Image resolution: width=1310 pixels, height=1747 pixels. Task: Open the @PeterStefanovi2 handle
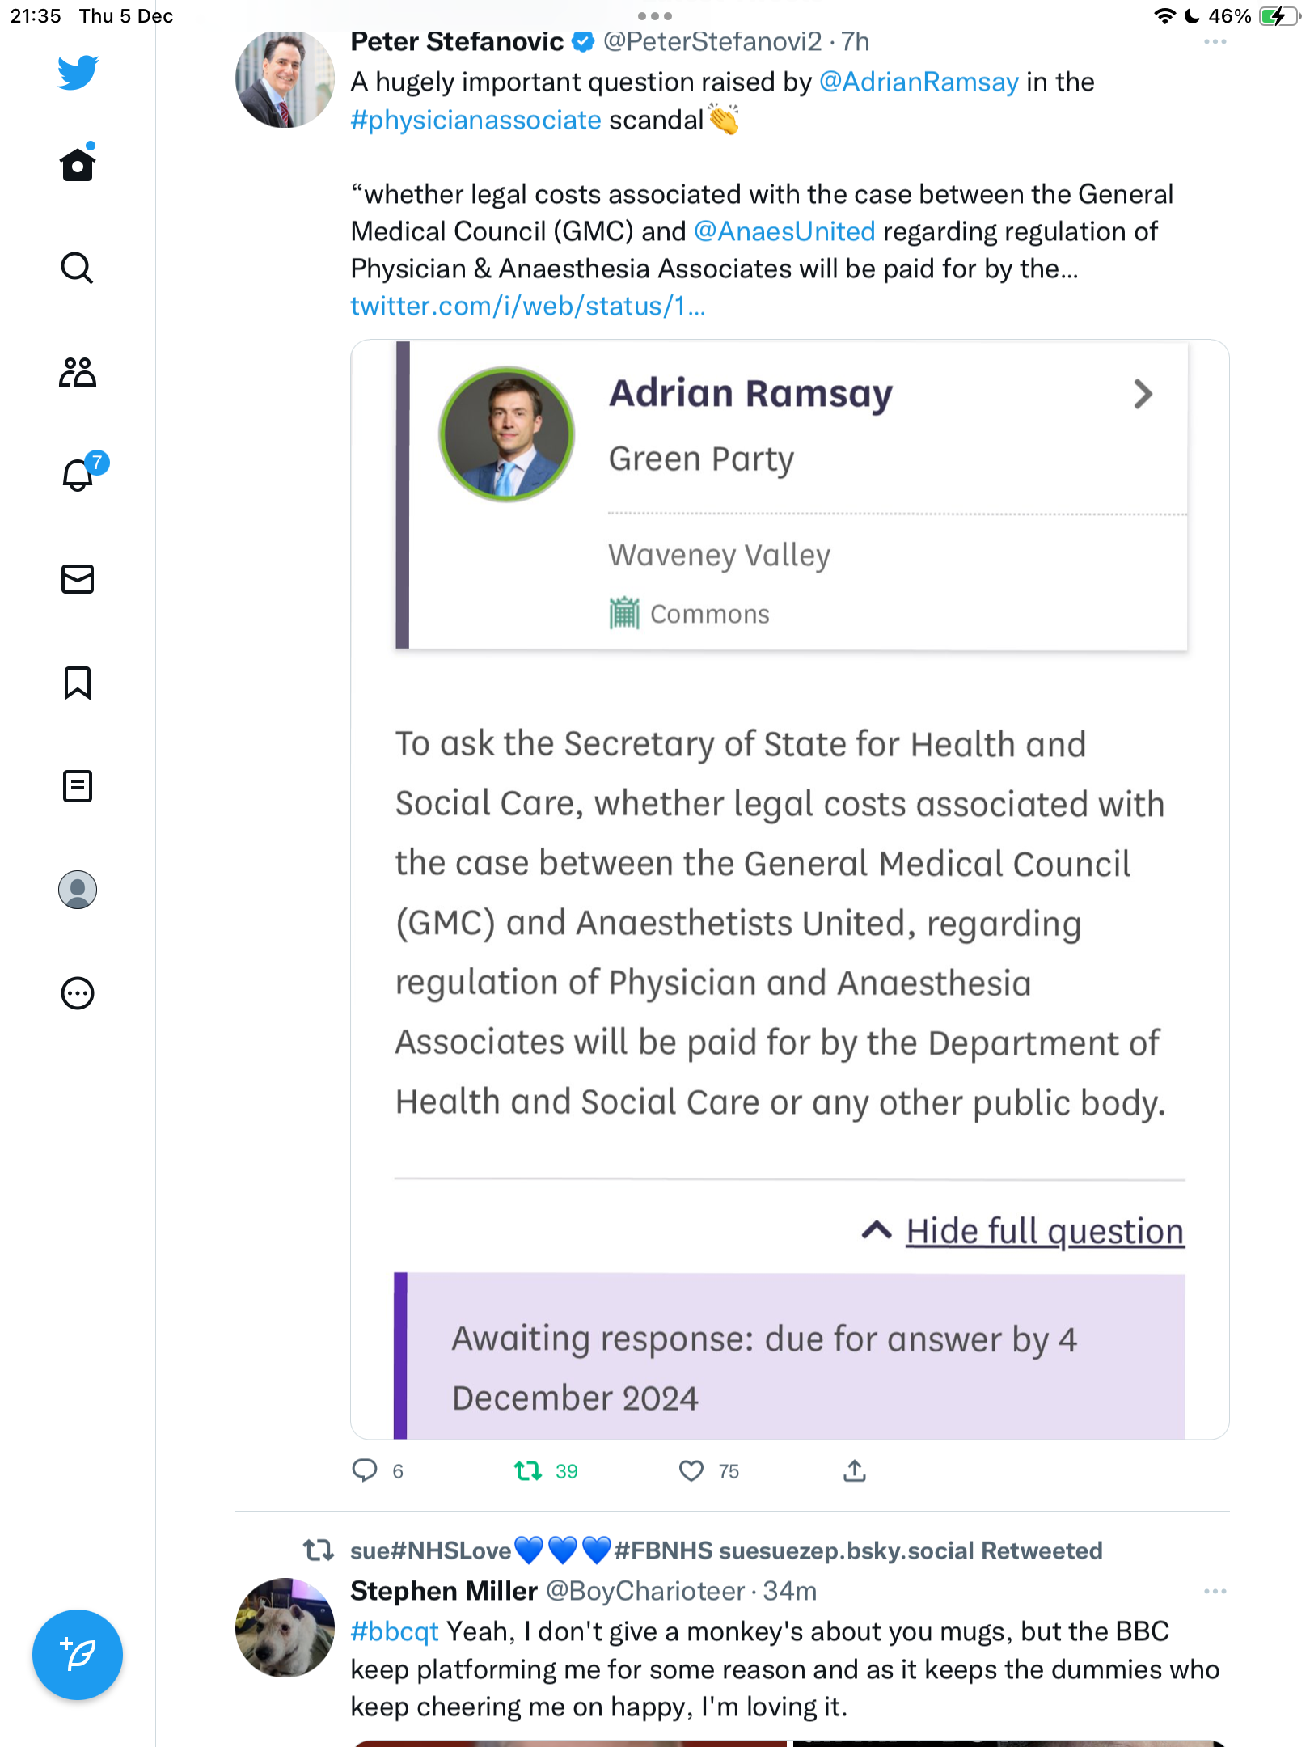click(x=712, y=41)
